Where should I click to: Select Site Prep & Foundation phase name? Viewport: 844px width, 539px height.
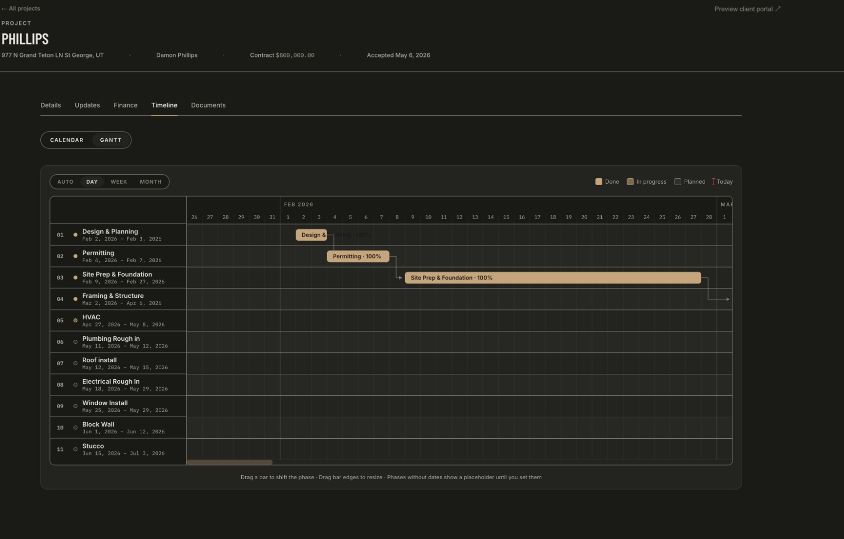tap(117, 274)
